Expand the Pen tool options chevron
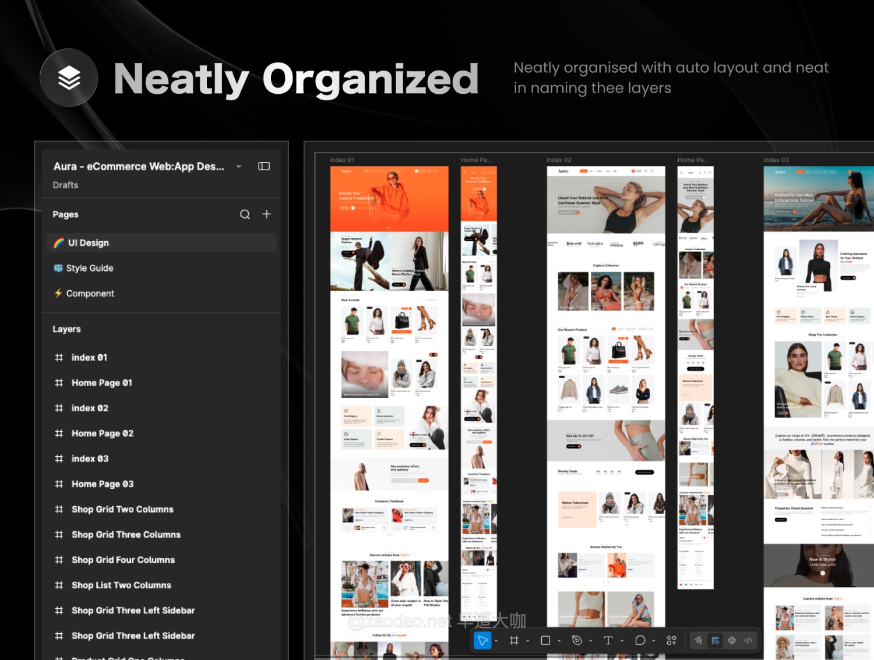The height and width of the screenshot is (660, 874). coord(591,641)
